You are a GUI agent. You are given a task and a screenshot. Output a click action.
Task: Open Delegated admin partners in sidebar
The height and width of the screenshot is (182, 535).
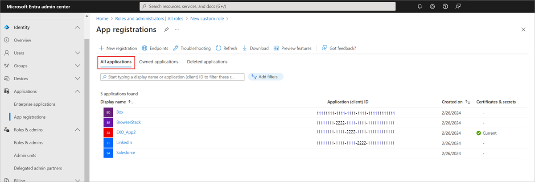coord(38,168)
